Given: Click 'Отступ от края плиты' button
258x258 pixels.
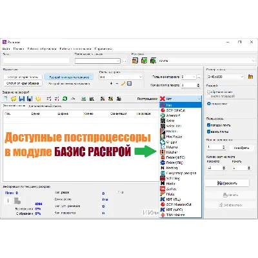Looking at the screenshot, I should pyautogui.click(x=23, y=77).
